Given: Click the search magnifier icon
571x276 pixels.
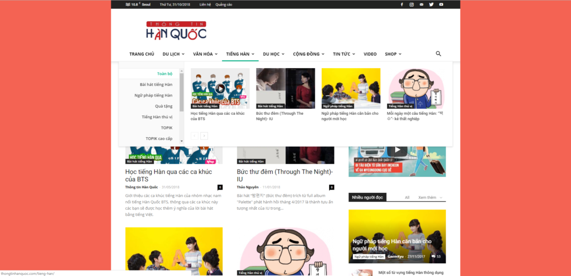Looking at the screenshot, I should (x=438, y=54).
